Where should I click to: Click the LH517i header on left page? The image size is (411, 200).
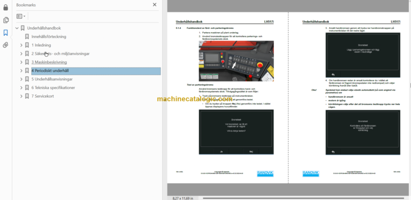(269, 22)
